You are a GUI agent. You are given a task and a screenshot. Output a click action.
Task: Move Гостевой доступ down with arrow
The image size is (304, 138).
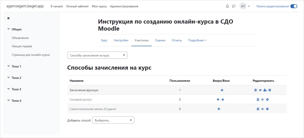click(x=223, y=100)
